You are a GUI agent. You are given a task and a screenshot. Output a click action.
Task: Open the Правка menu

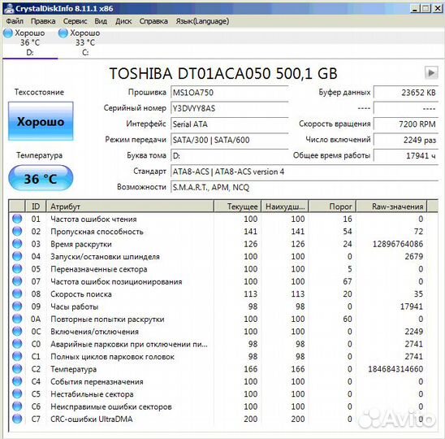click(x=43, y=21)
